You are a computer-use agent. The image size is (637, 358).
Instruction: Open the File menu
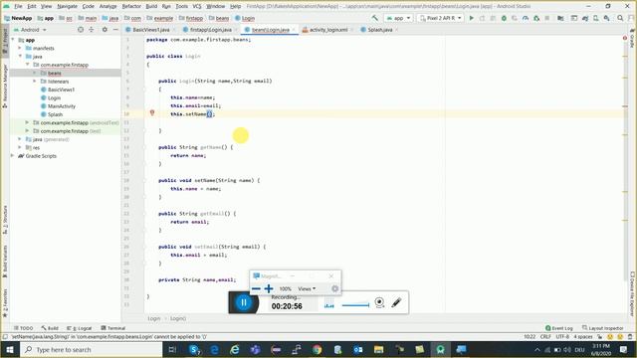tap(18, 6)
